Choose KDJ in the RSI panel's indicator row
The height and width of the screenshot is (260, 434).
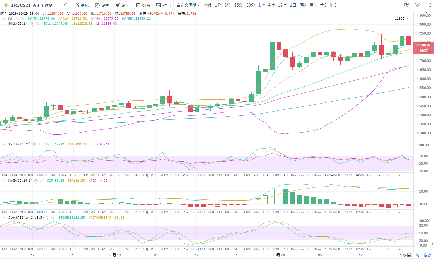145,175
